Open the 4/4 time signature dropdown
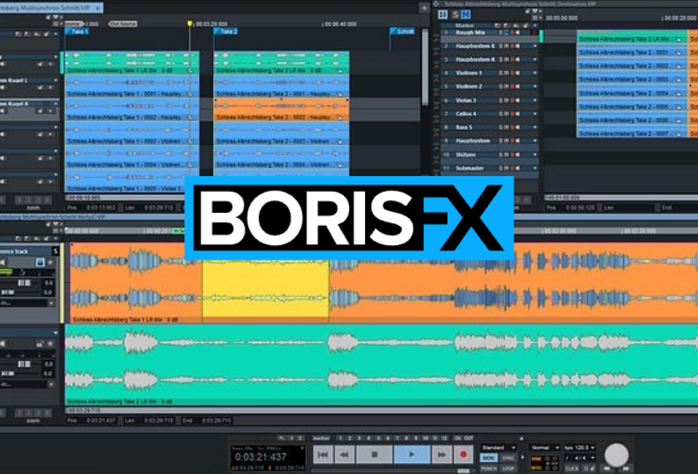The height and width of the screenshot is (474, 698). [x=580, y=458]
